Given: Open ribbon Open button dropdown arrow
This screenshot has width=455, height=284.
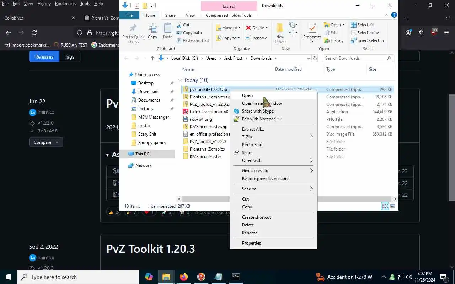Looking at the screenshot, I should 343,25.
